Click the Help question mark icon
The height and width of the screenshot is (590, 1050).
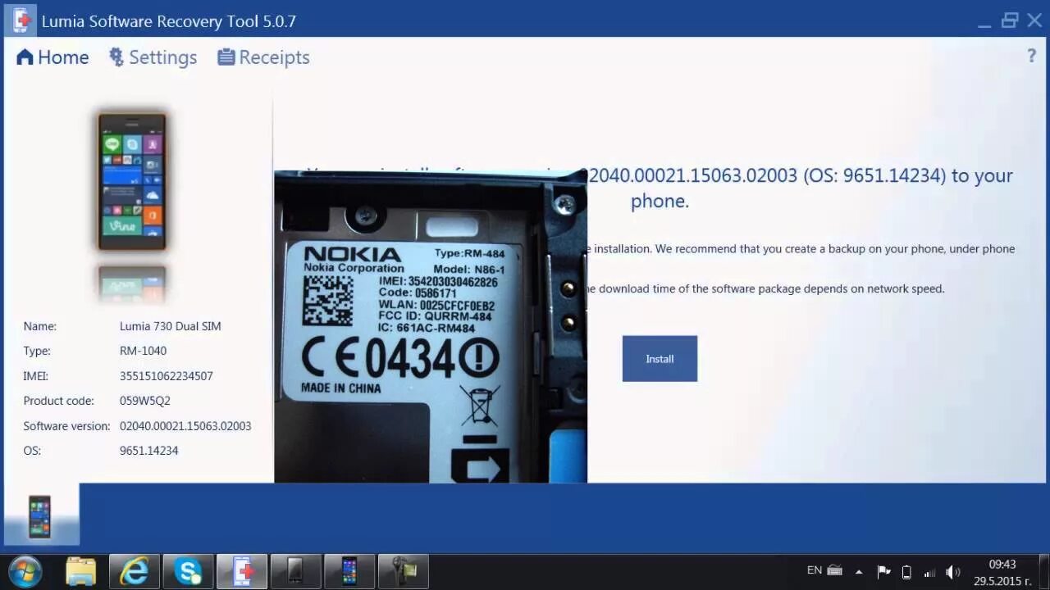1031,56
